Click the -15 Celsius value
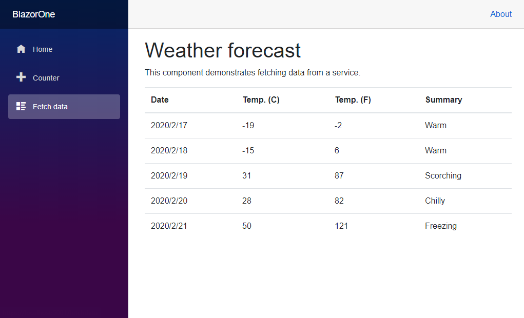The height and width of the screenshot is (318, 524). [x=248, y=151]
